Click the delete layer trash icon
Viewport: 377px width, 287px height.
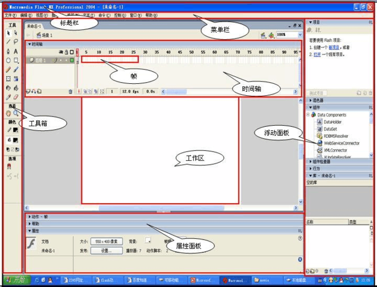click(x=71, y=91)
